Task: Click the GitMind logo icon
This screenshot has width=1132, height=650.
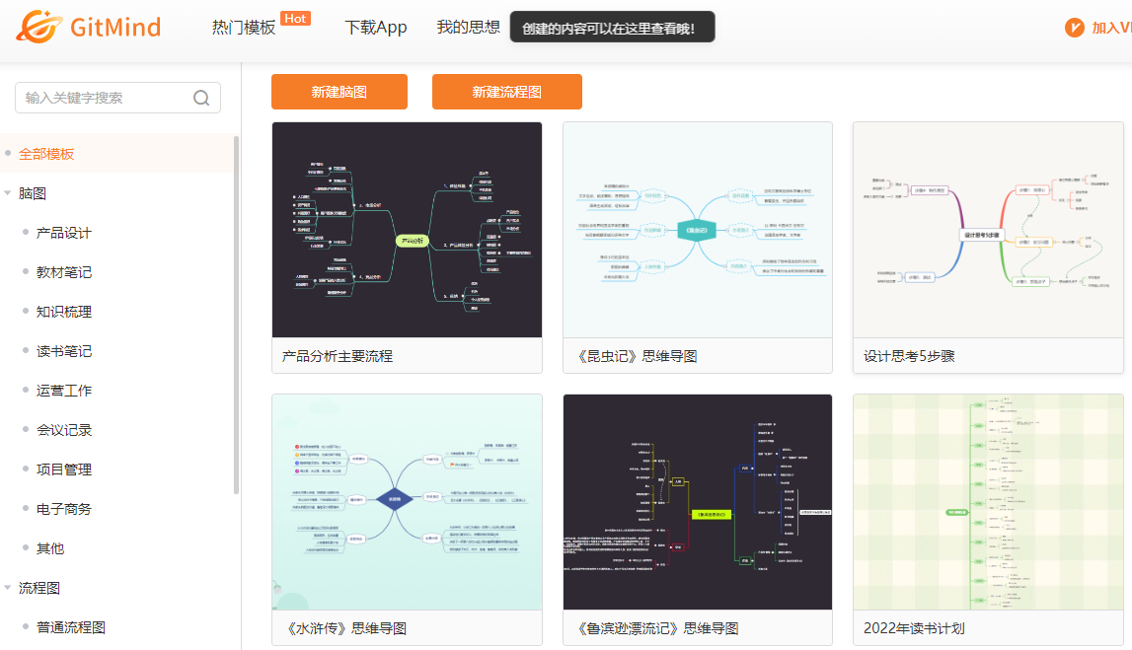Action: [x=38, y=27]
